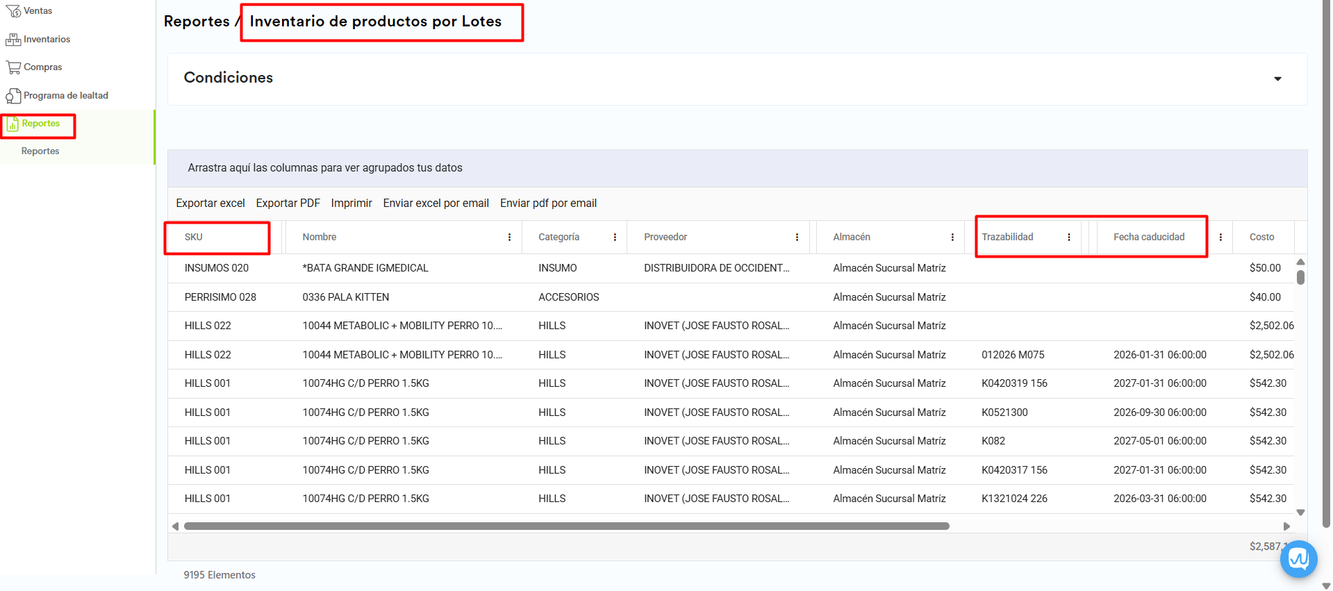Sort by the Costo column header
The image size is (1333, 591).
(x=1261, y=238)
